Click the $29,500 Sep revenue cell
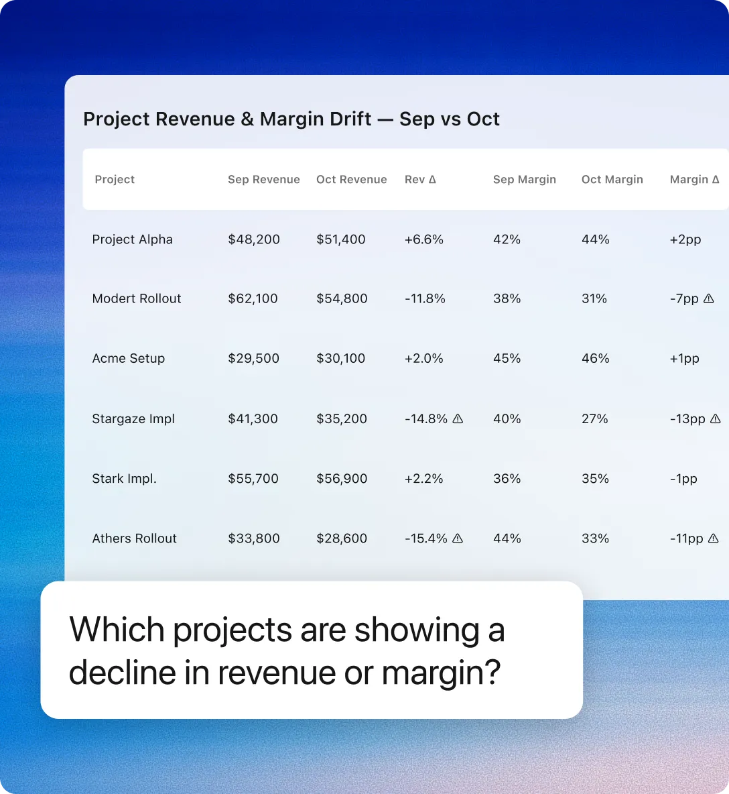This screenshot has height=794, width=729. tap(253, 358)
